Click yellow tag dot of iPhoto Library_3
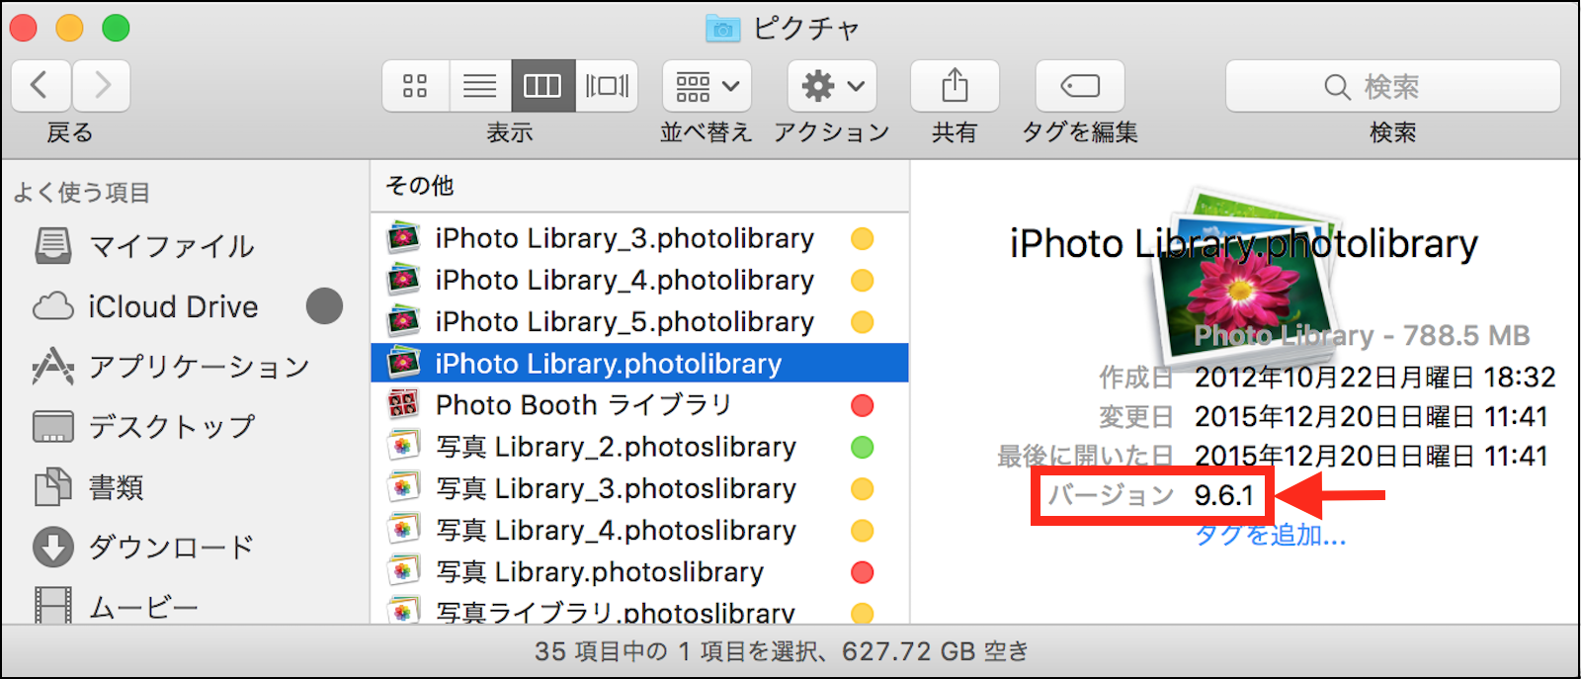Image resolution: width=1581 pixels, height=679 pixels. tap(862, 238)
